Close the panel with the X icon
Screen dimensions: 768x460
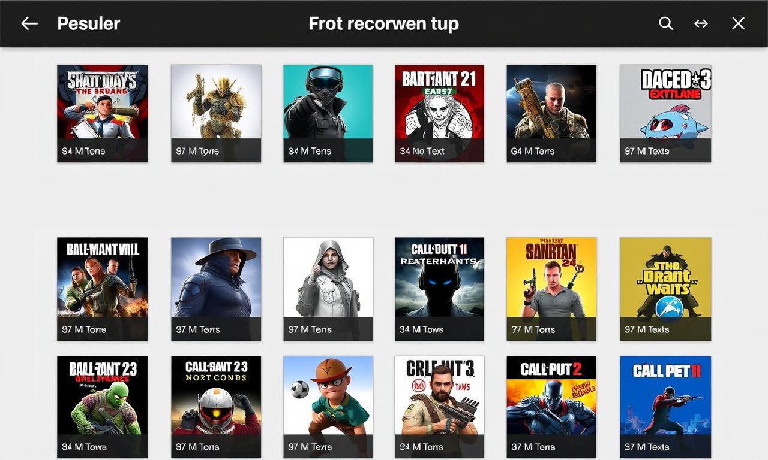coord(738,23)
